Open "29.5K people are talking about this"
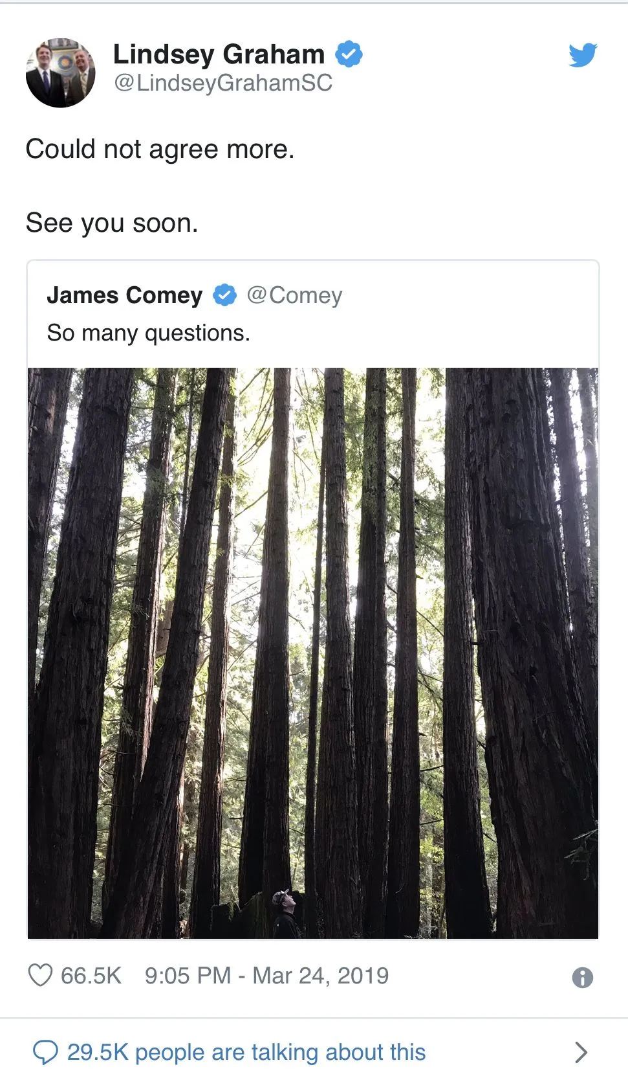Image resolution: width=628 pixels, height=1078 pixels. 246,1052
